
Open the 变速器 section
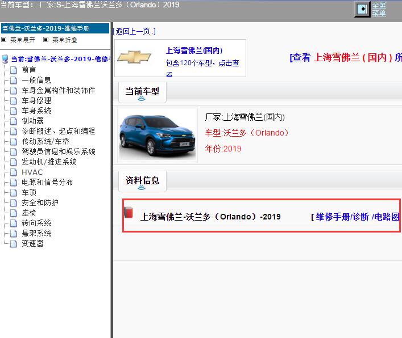(32, 243)
